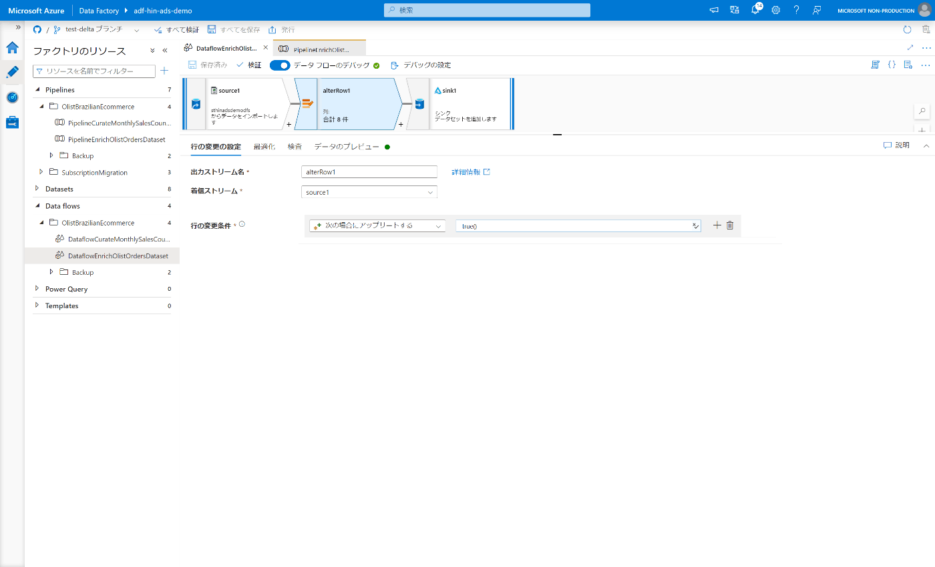The width and height of the screenshot is (935, 567).
Task: Close the DataflowEnrichOlist... tab
Action: (266, 48)
